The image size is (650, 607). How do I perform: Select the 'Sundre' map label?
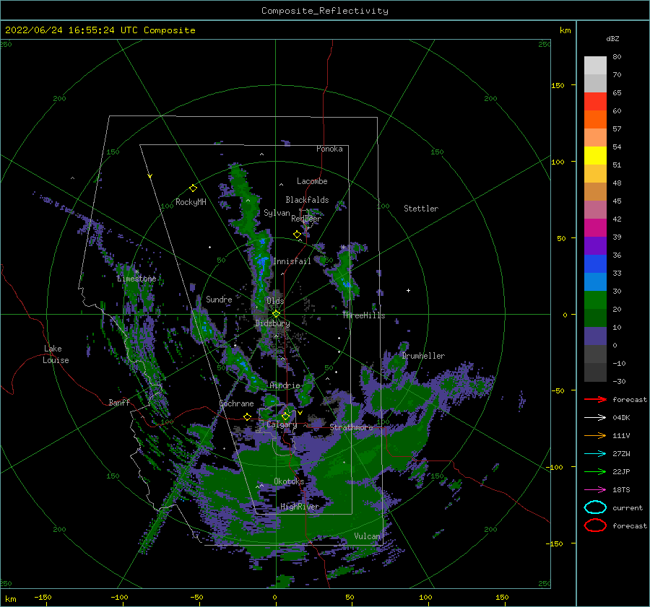tap(219, 299)
